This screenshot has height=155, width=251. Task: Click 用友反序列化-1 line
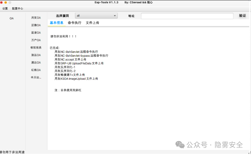tap(65, 67)
